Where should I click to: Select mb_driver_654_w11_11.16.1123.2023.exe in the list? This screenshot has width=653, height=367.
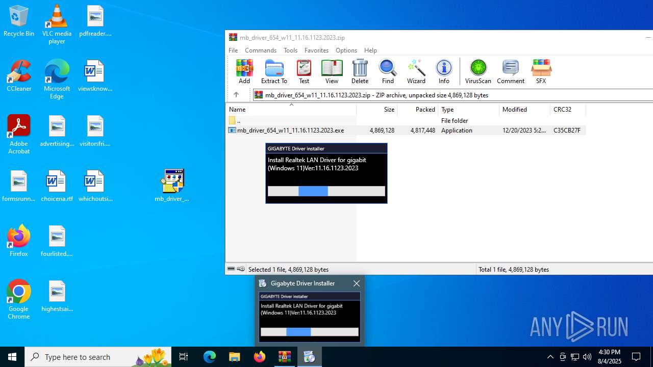406,130
